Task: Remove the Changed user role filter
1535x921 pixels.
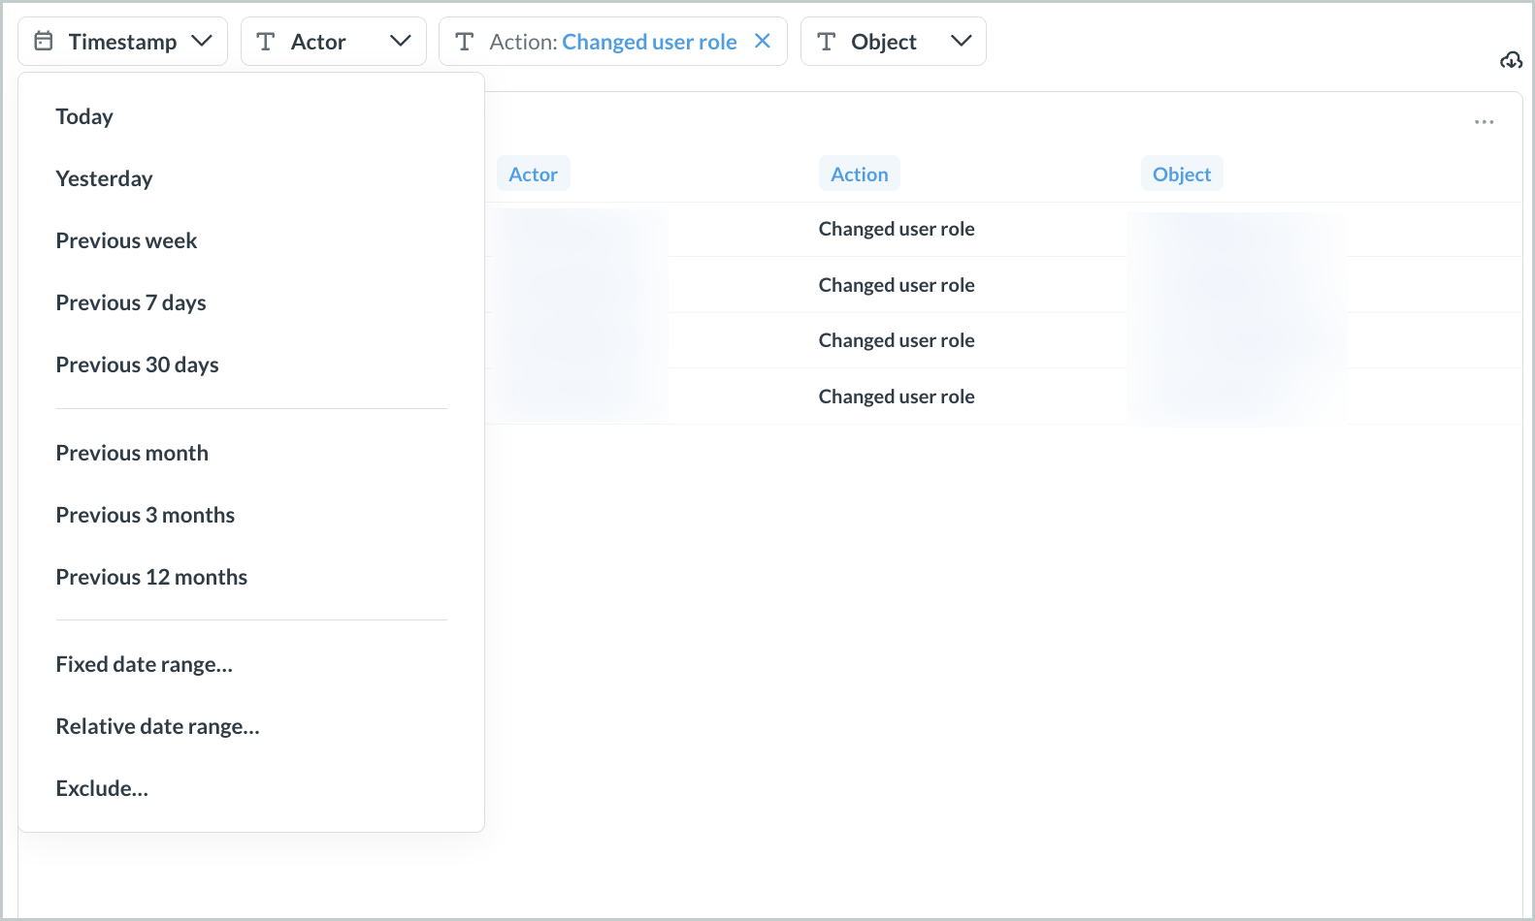Action: click(763, 41)
